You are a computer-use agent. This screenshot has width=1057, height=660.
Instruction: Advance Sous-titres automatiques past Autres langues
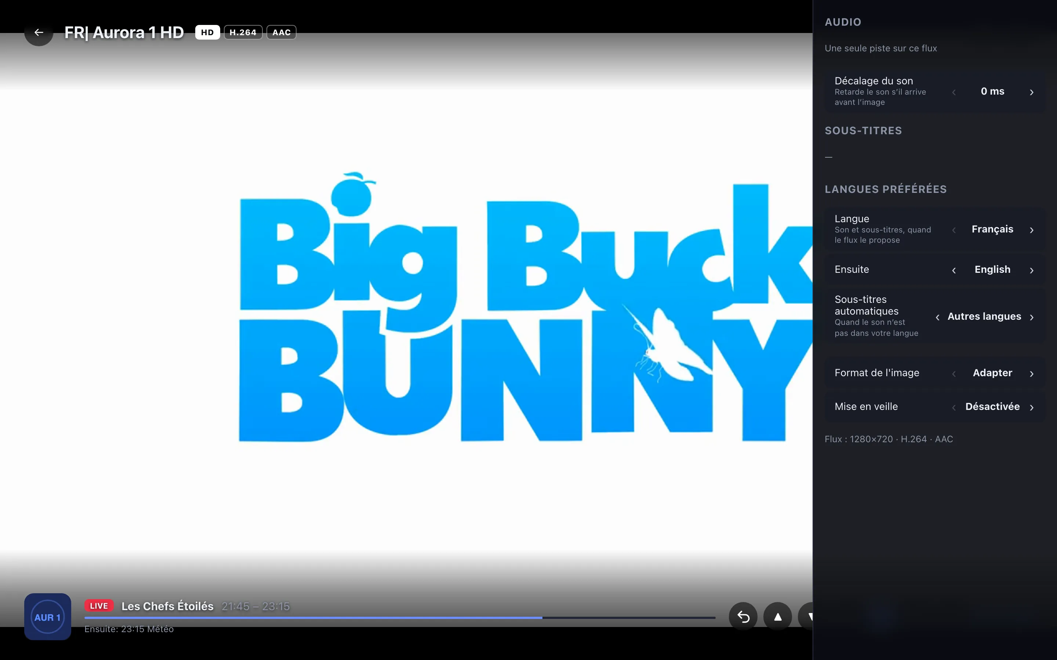click(1032, 317)
